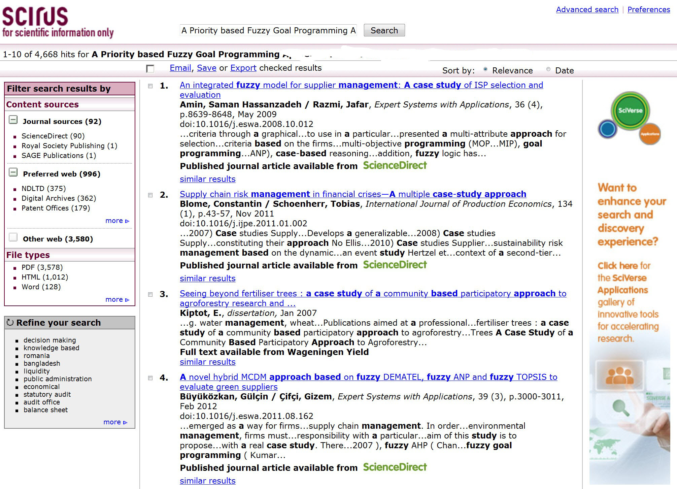Click the Email link
This screenshot has height=489, width=677.
[180, 68]
